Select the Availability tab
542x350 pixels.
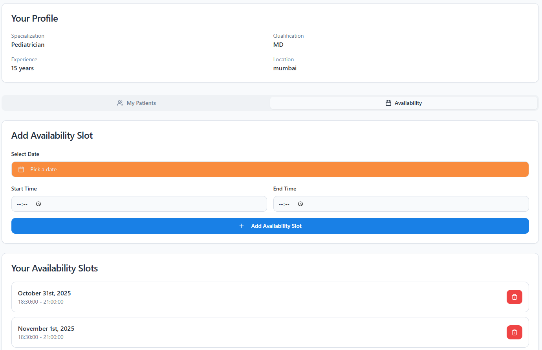click(x=403, y=103)
